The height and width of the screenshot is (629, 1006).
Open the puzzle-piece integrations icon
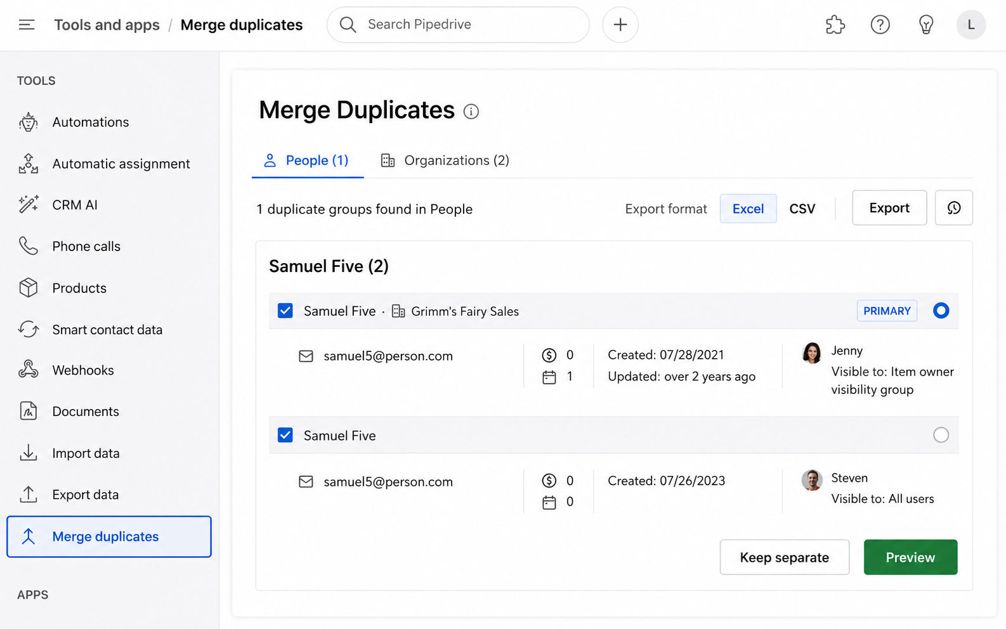tap(835, 25)
